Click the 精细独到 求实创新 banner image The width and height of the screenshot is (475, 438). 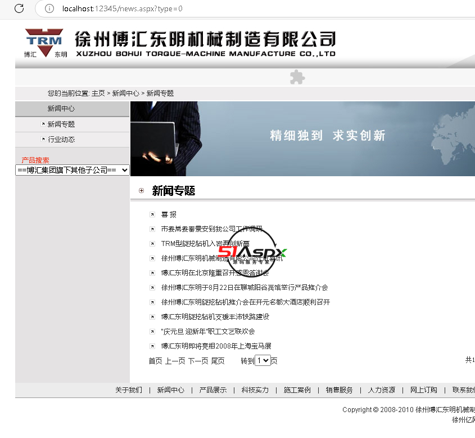302,138
